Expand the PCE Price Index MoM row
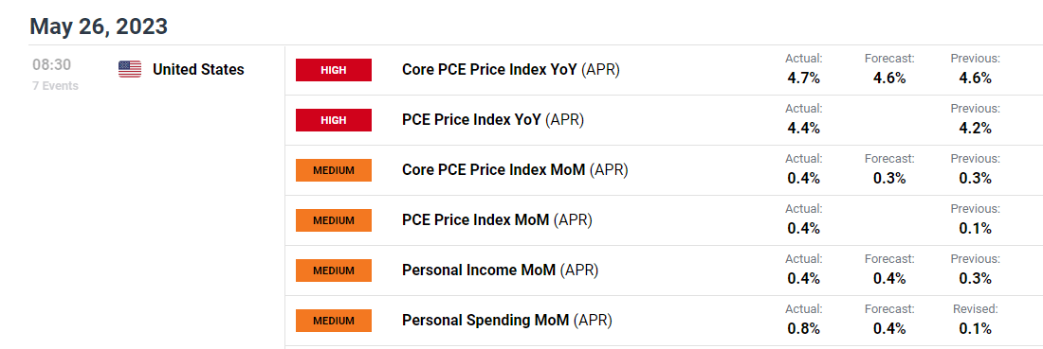Image resolution: width=1043 pixels, height=349 pixels. [x=663, y=220]
